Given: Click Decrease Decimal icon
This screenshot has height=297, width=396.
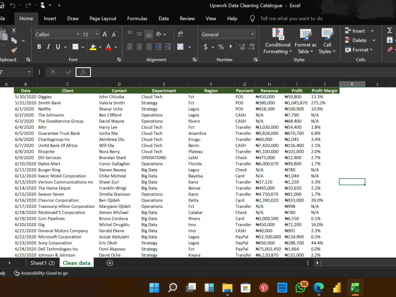Looking at the screenshot, I should point(251,47).
